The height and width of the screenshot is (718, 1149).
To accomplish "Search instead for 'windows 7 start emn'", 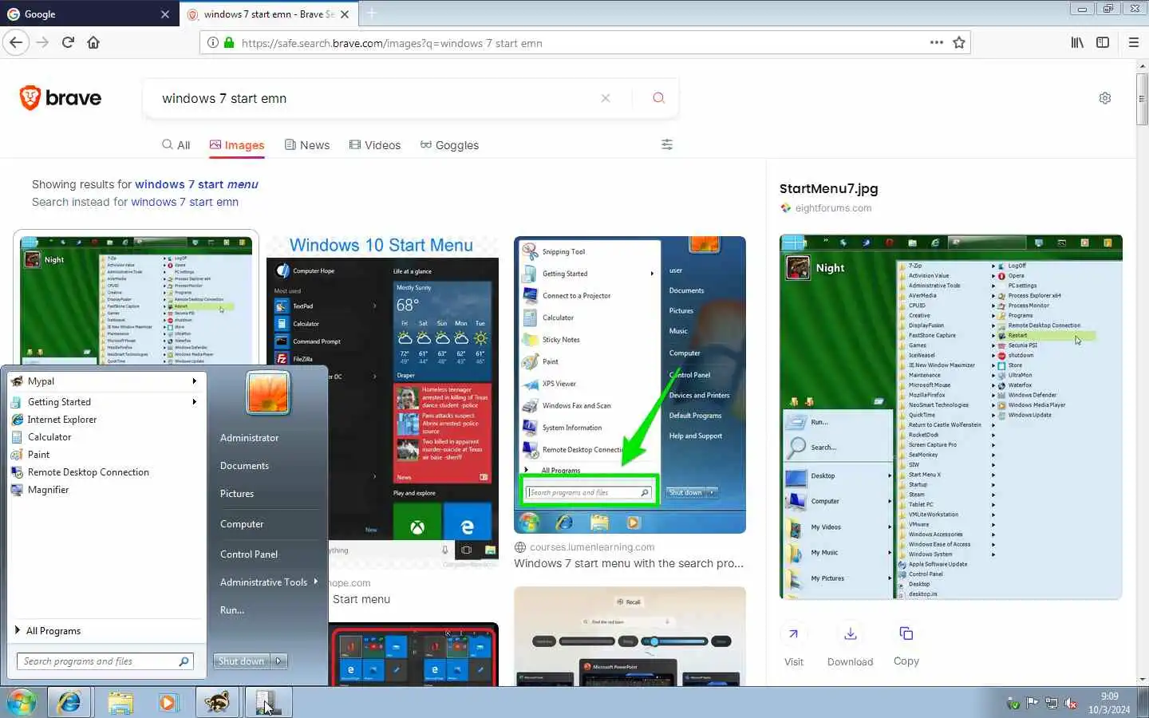I will (184, 202).
